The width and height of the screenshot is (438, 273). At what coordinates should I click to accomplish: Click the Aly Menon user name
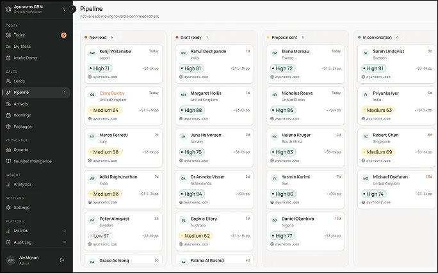coord(29,258)
